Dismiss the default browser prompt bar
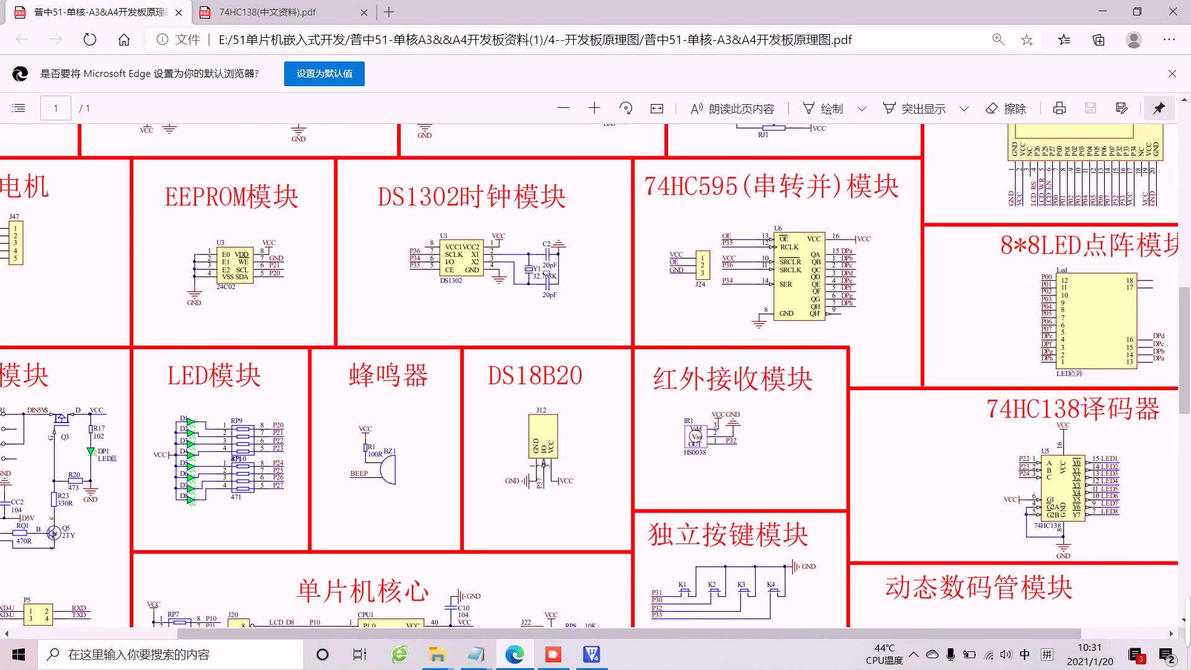The height and width of the screenshot is (670, 1191). [1172, 74]
